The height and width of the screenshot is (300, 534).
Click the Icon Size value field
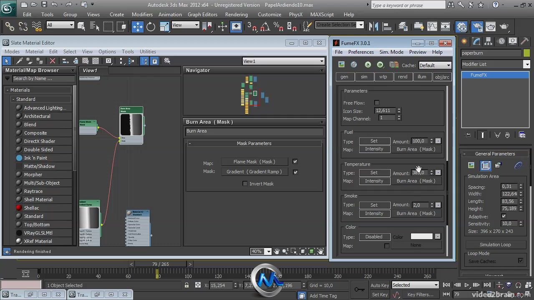pos(385,111)
